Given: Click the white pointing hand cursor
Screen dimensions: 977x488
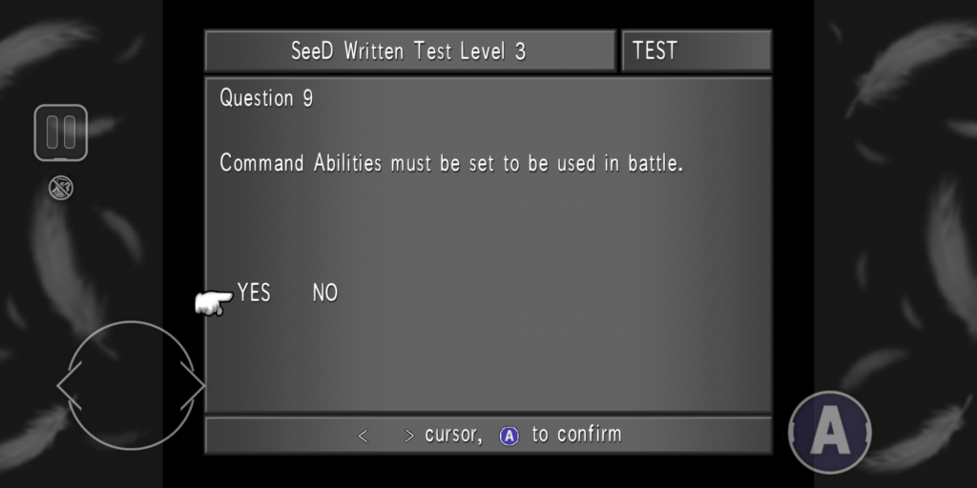Looking at the screenshot, I should pos(213,303).
